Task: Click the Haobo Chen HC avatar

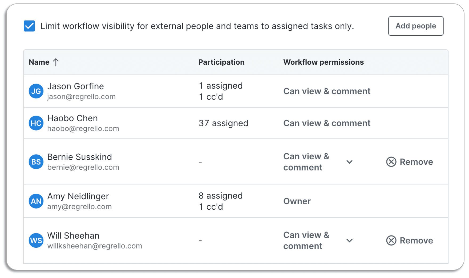Action: click(x=36, y=123)
